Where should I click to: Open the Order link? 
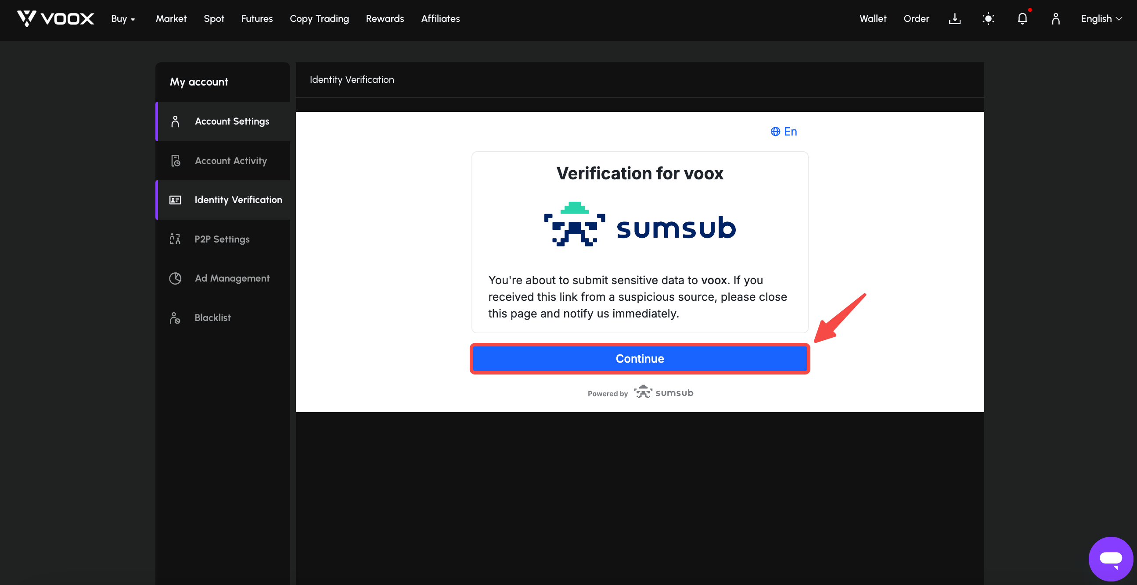(x=916, y=18)
